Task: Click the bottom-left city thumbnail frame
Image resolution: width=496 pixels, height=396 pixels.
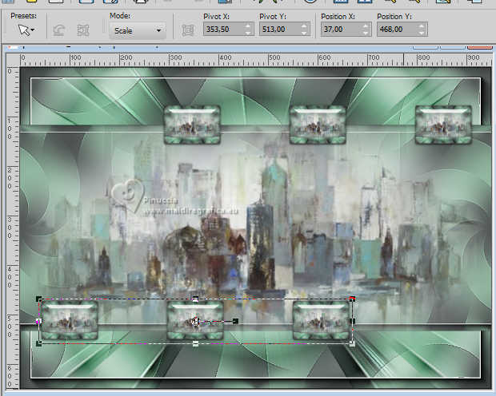Action: click(70, 320)
